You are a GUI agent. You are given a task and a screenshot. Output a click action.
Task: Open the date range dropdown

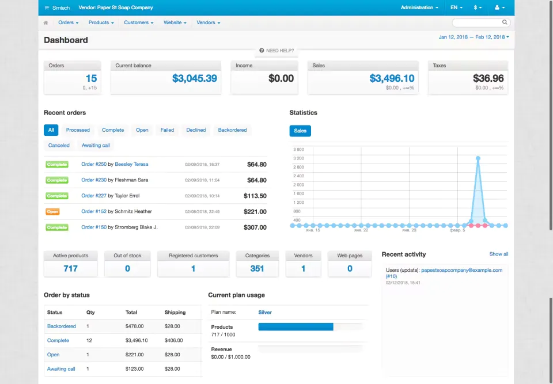click(x=474, y=37)
